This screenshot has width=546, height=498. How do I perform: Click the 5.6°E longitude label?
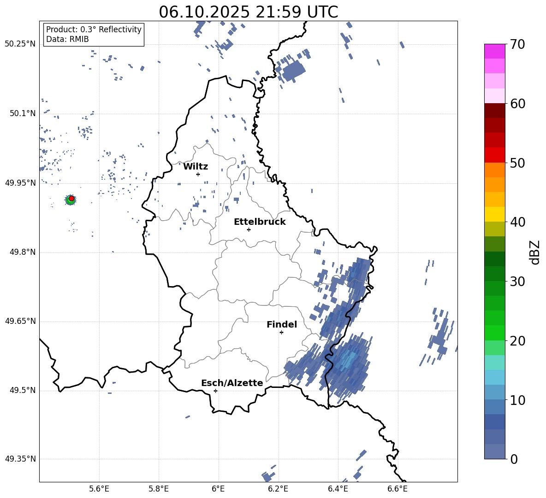(x=99, y=489)
